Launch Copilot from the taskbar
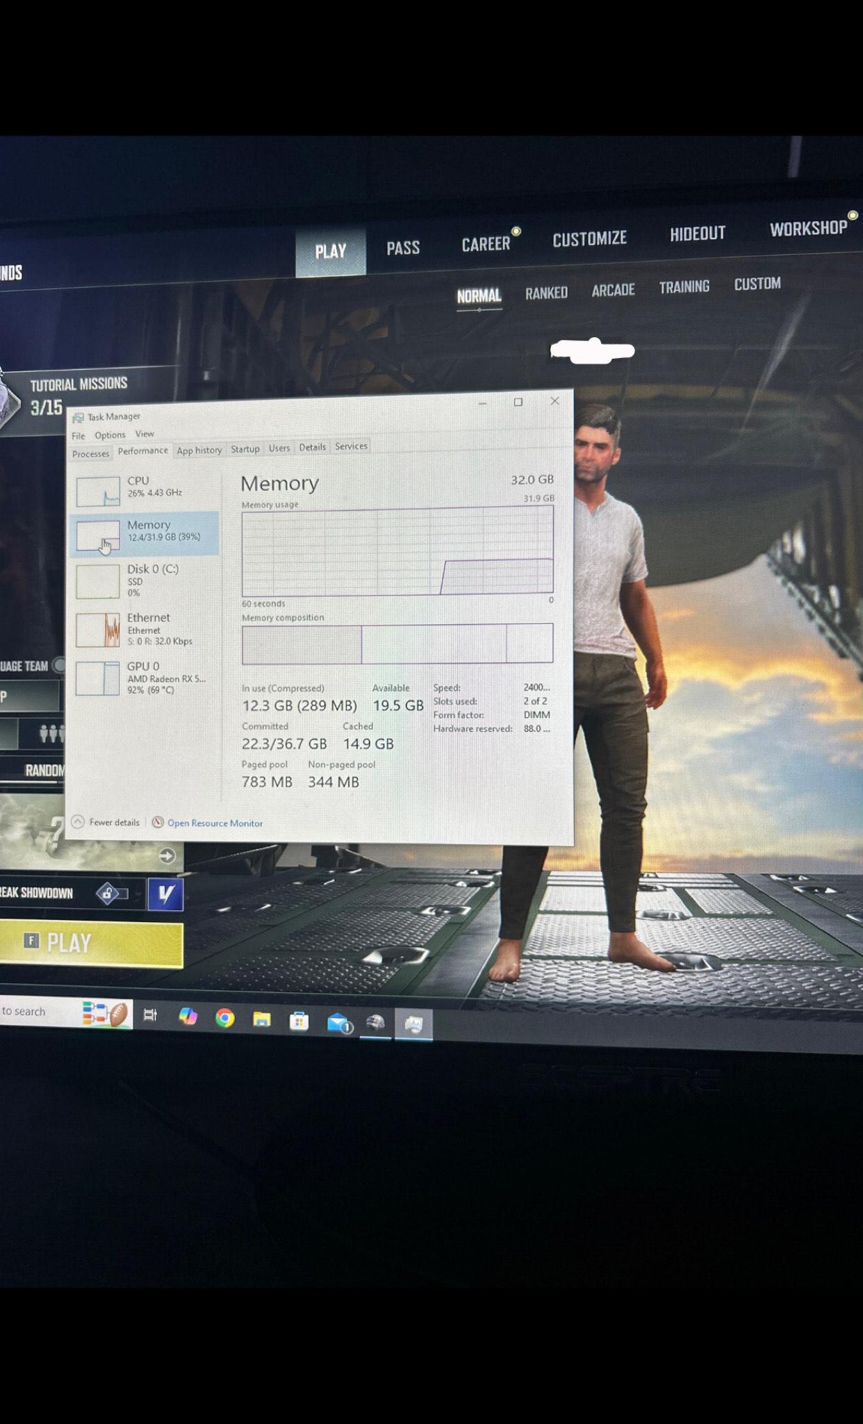Screen dimensions: 863x1424 [x=188, y=1017]
